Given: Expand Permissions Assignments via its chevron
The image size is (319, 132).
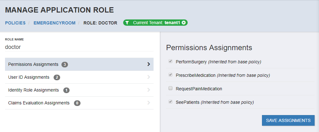Looking at the screenshot, I should click(x=149, y=64).
